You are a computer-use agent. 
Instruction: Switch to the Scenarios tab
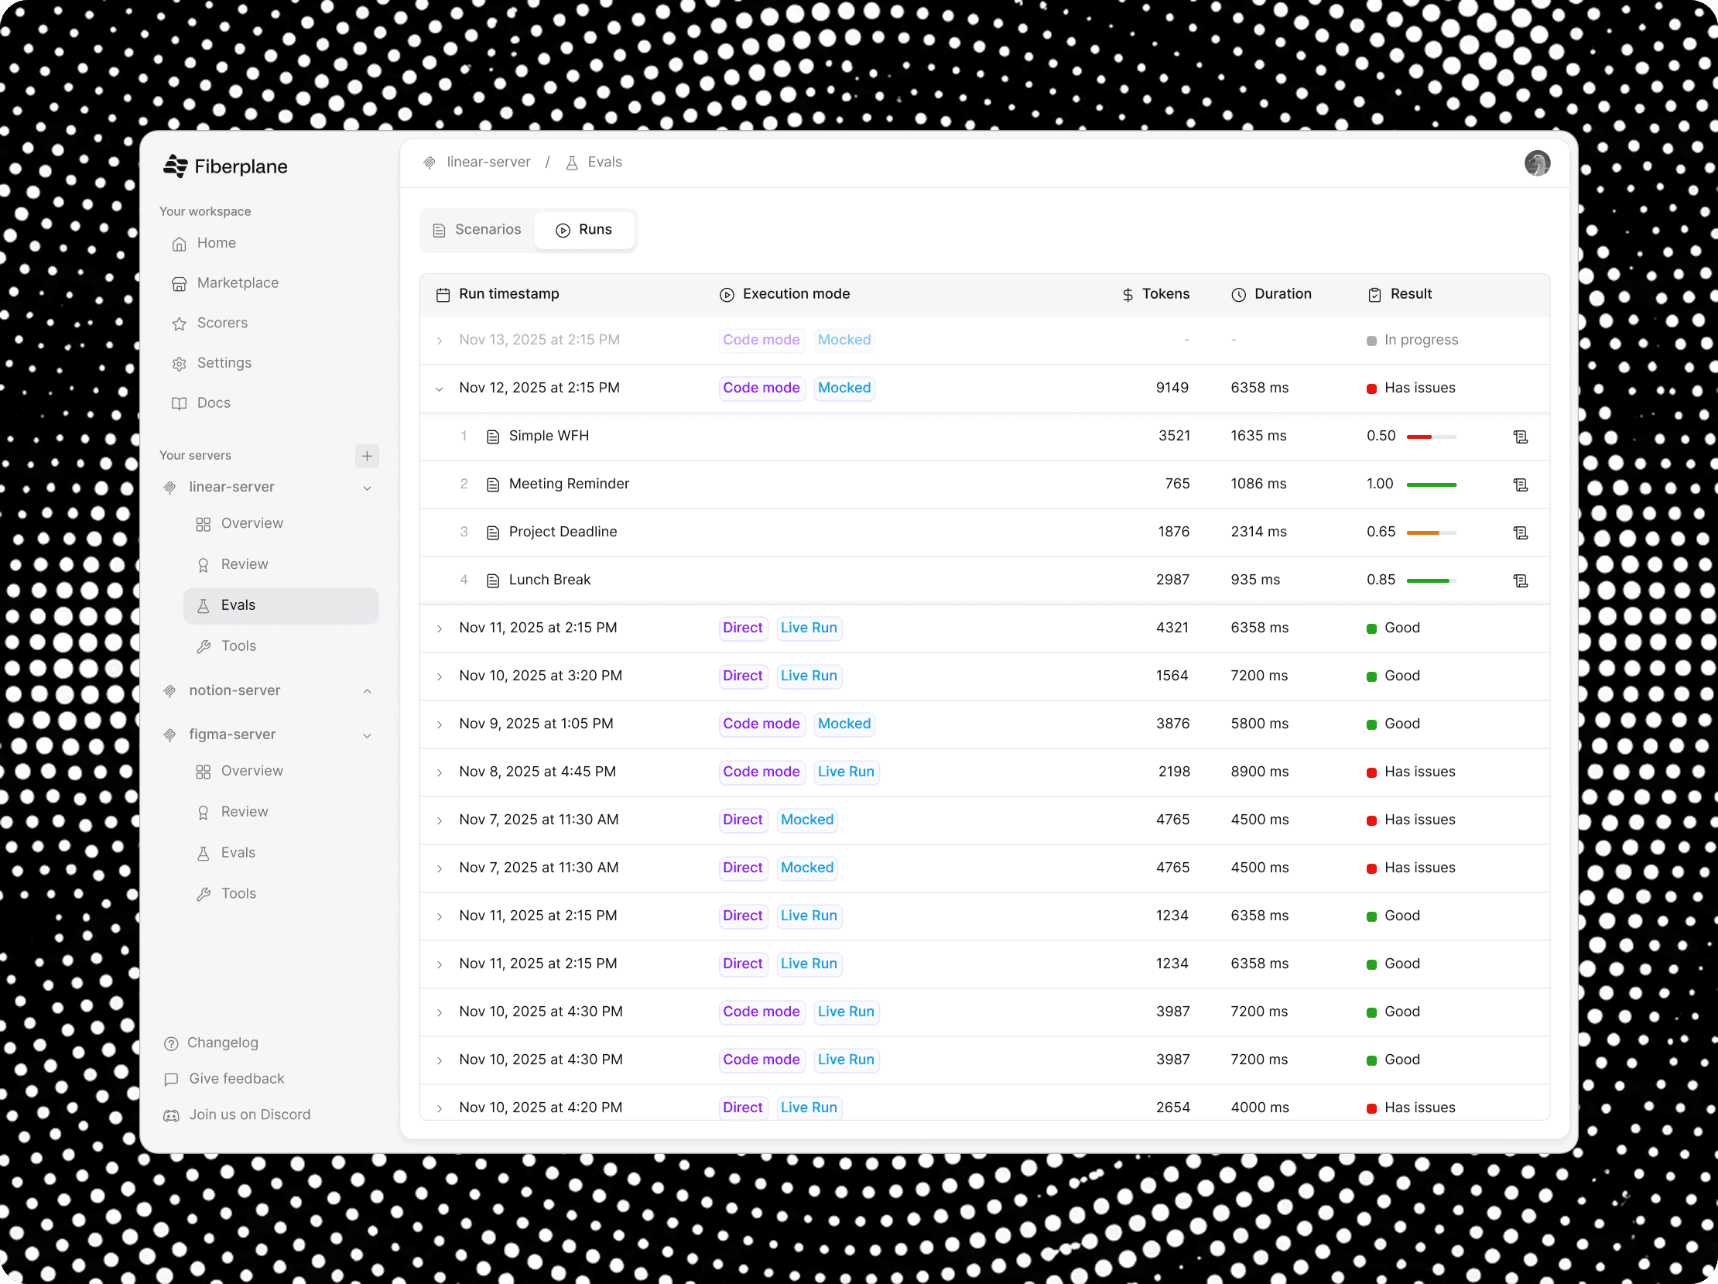pos(477,230)
